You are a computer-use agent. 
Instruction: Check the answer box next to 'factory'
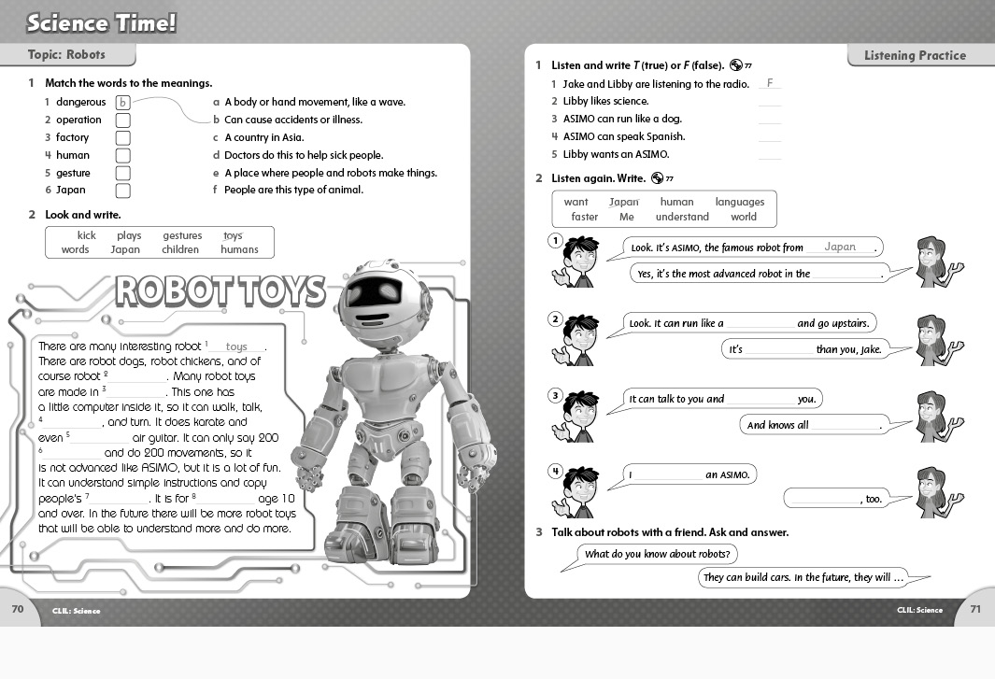click(x=123, y=137)
